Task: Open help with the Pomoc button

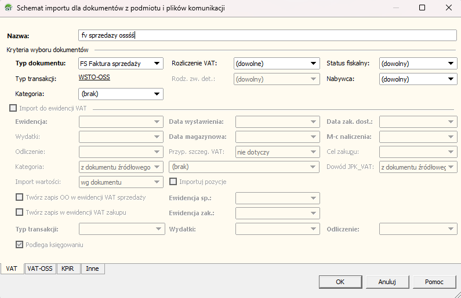Action: 434,282
